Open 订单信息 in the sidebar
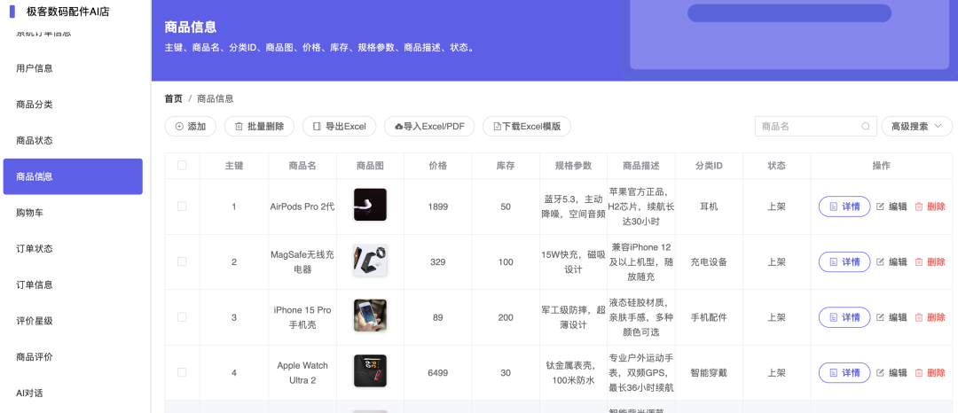 73,284
